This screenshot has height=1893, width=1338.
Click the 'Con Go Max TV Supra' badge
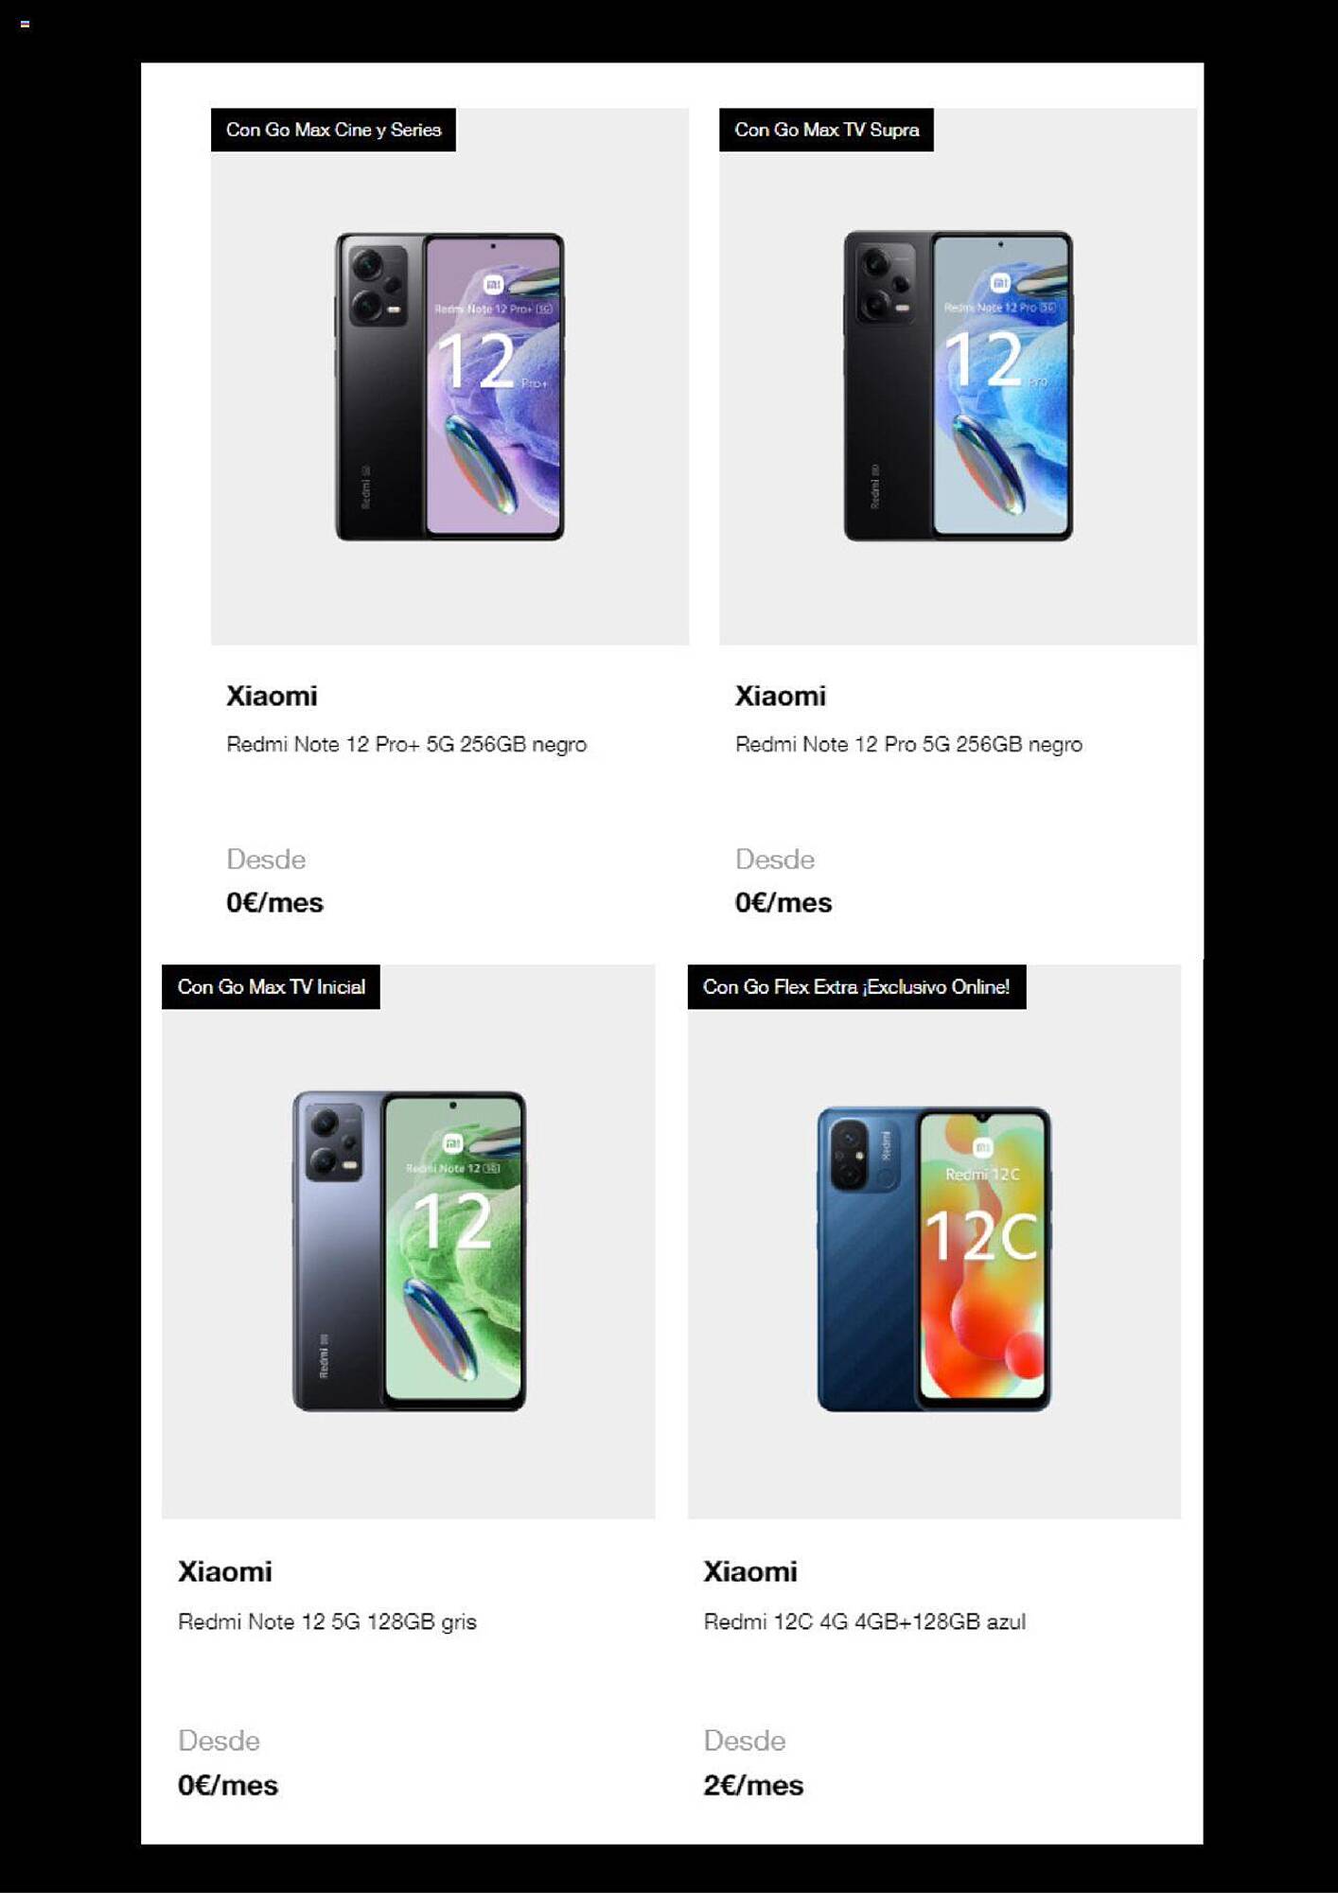click(826, 130)
